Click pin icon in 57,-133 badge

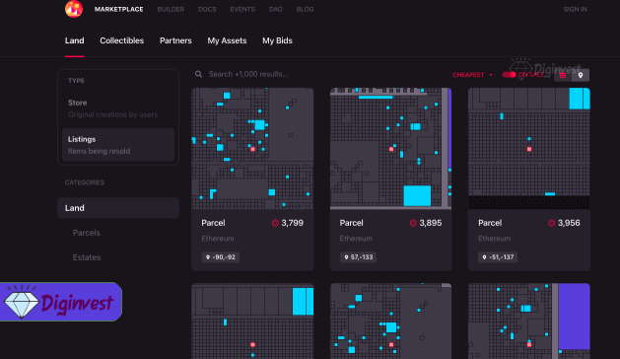point(346,257)
